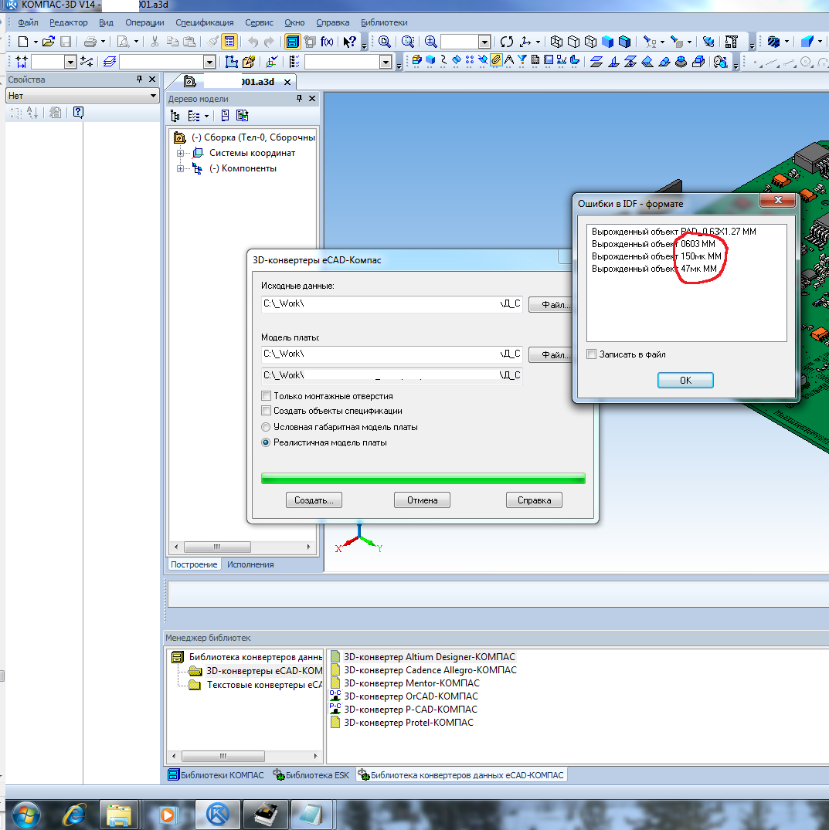829x830 pixels.
Task: Open the dropdown arrow next to the print icon
Action: pos(104,41)
